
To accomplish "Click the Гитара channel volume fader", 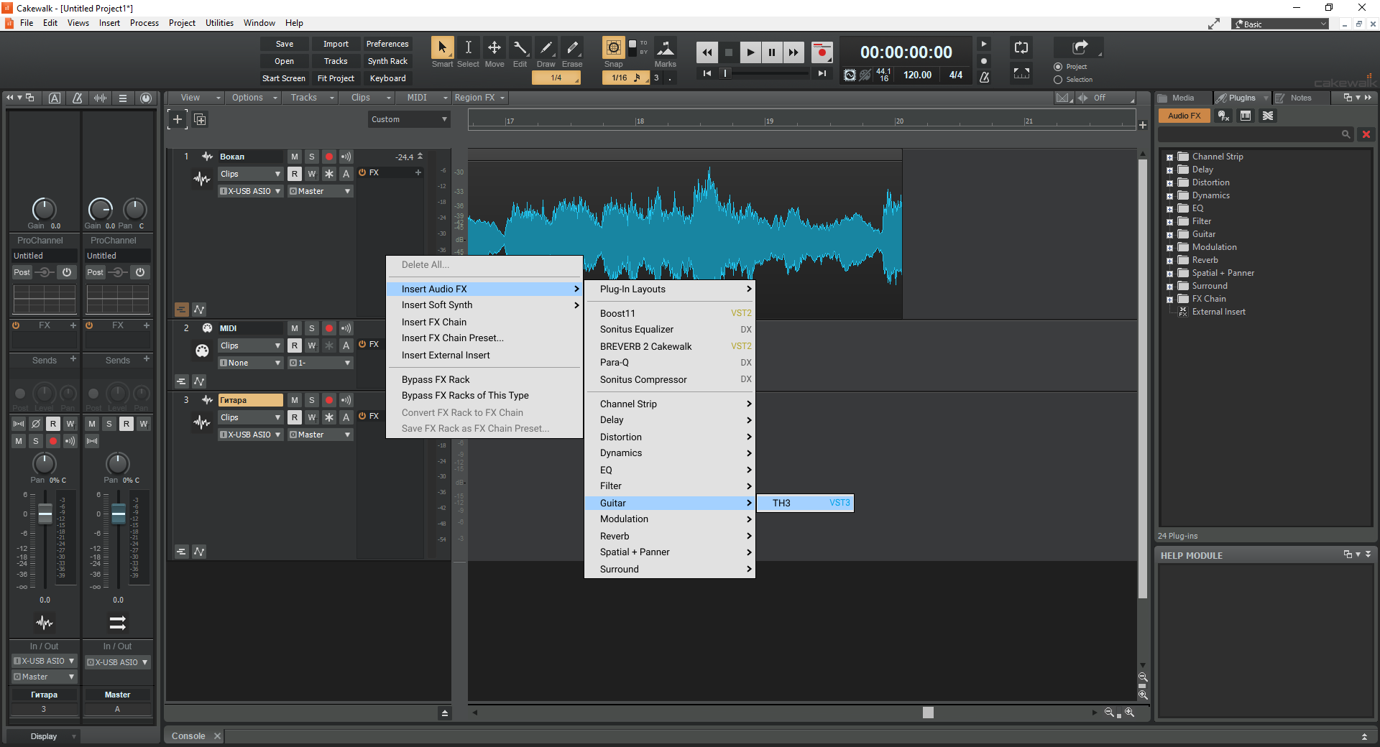I will 45,514.
